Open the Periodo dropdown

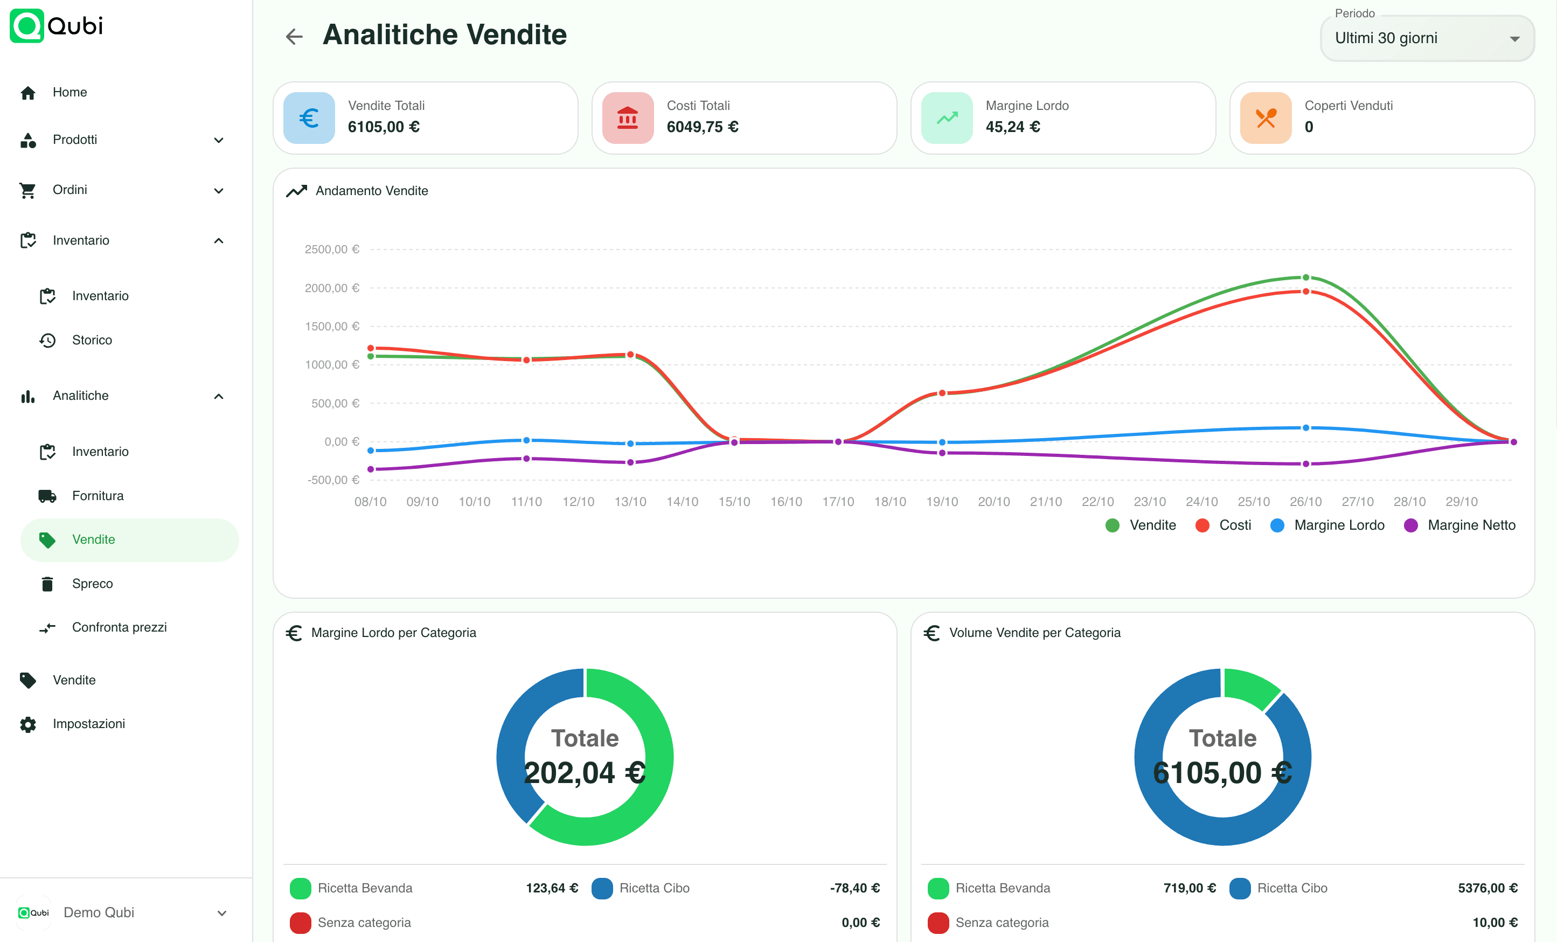(x=1426, y=38)
